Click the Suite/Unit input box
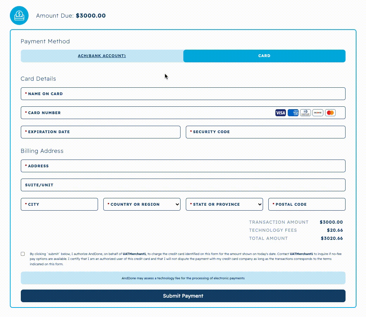 [x=183, y=185]
